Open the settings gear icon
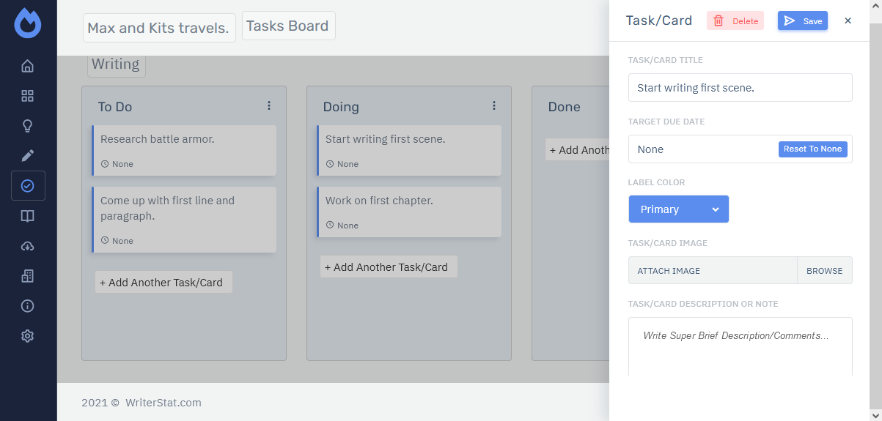The height and width of the screenshot is (421, 882). pos(28,336)
